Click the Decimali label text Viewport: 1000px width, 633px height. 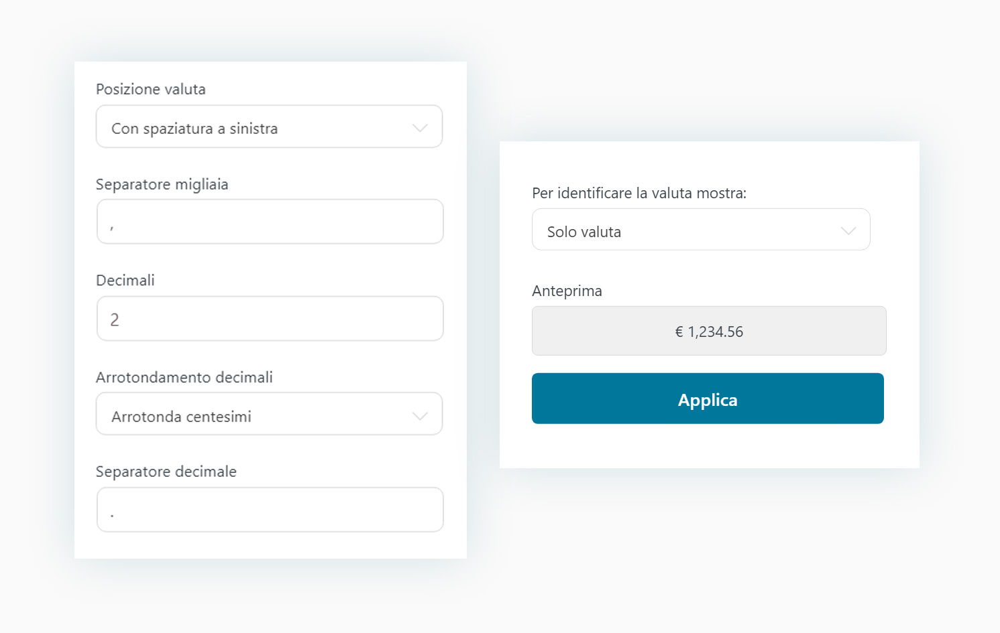coord(125,281)
